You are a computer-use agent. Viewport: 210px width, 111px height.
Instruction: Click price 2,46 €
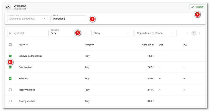point(151,90)
